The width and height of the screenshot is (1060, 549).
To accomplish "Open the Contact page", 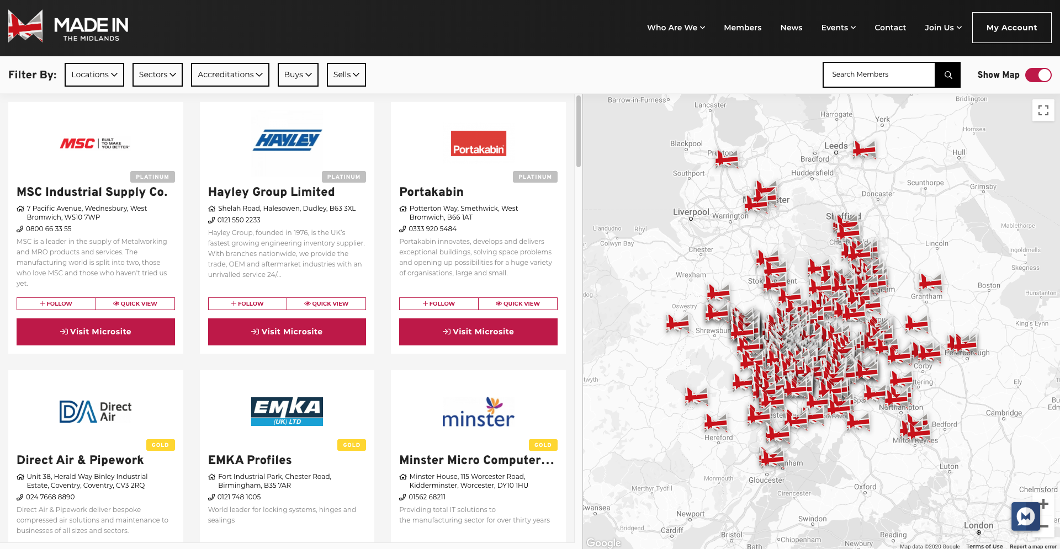I will pyautogui.click(x=890, y=28).
